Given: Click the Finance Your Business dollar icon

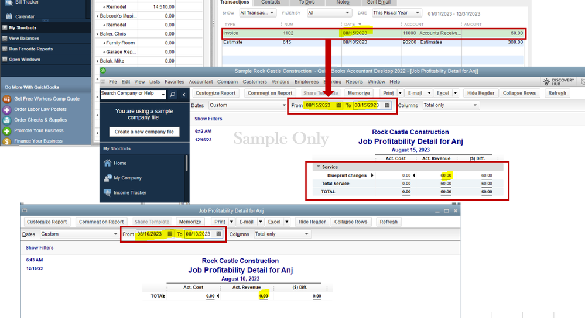Looking at the screenshot, I should (x=6, y=141).
